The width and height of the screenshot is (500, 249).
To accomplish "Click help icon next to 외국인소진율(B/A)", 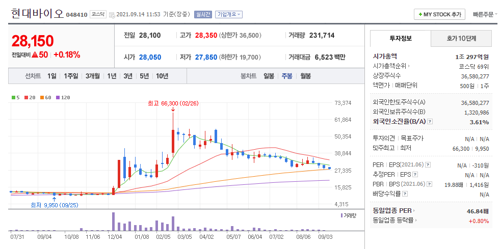I will [430, 122].
